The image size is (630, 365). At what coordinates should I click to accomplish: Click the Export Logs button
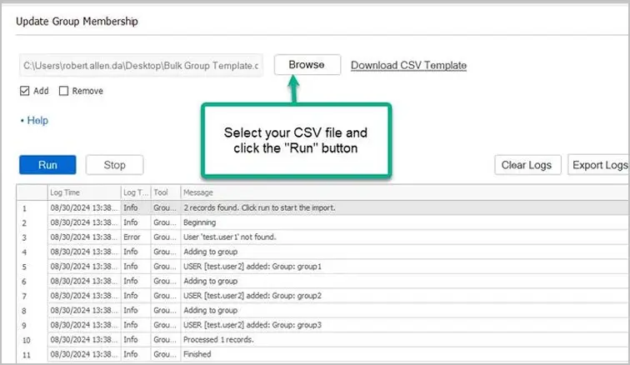coord(598,165)
